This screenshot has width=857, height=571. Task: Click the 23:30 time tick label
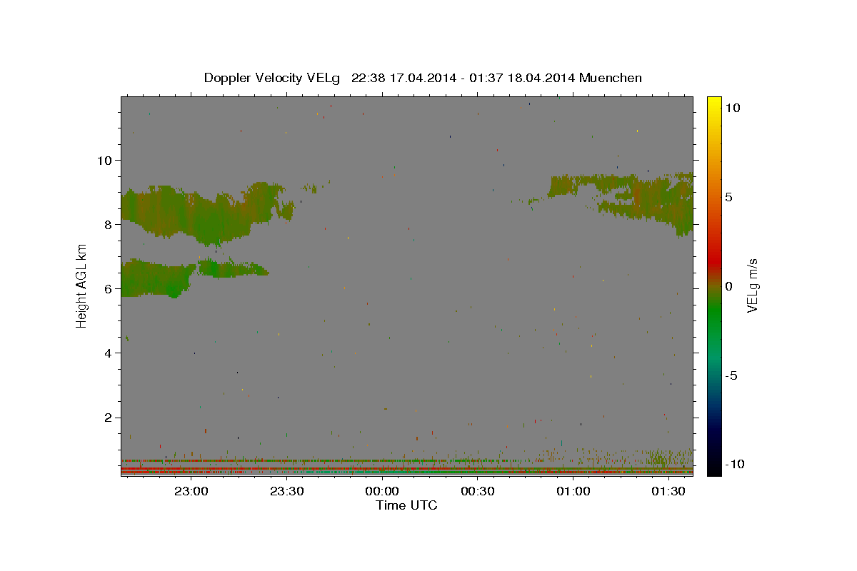click(286, 492)
